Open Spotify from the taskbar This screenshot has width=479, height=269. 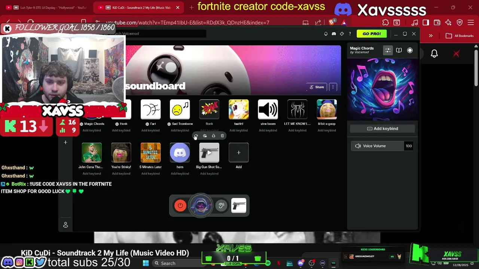(268, 263)
